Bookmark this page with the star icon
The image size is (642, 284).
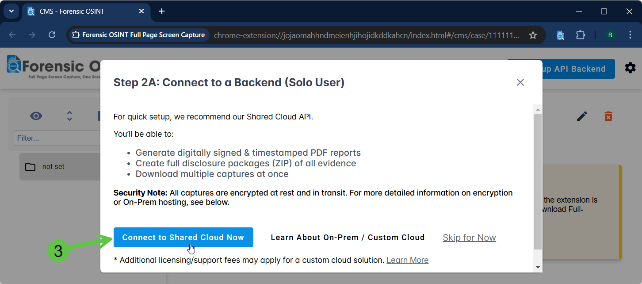click(x=533, y=35)
